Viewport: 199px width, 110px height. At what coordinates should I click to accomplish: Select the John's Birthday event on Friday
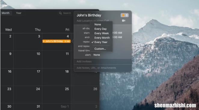pos(57,41)
